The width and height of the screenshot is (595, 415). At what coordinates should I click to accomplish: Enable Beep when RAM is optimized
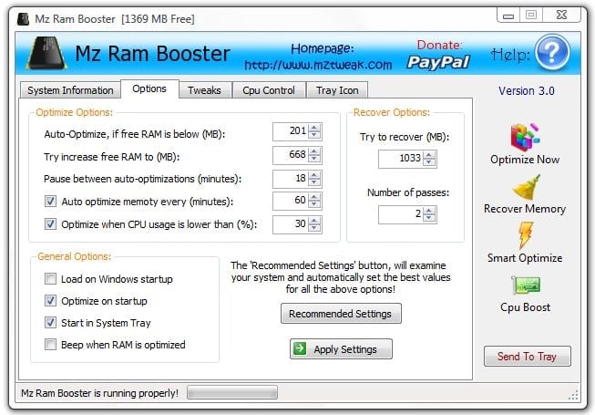[50, 345]
